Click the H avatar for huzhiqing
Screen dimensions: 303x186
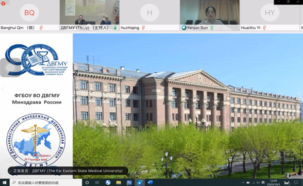[149, 12]
